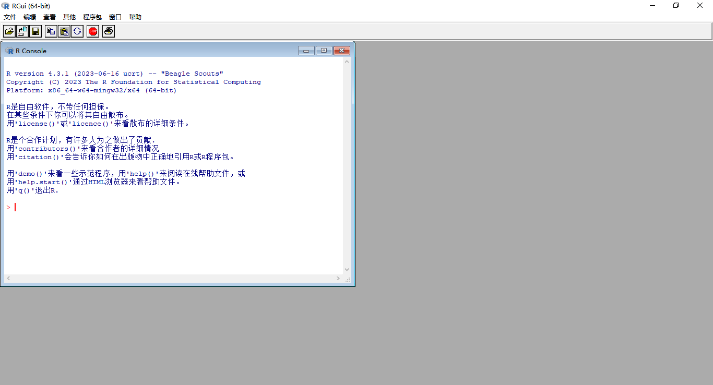This screenshot has height=385, width=713.
Task: Click the console horizontal scrollbar left arrow
Action: coord(8,279)
